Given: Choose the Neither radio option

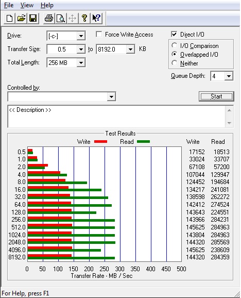Looking at the screenshot, I should [174, 63].
